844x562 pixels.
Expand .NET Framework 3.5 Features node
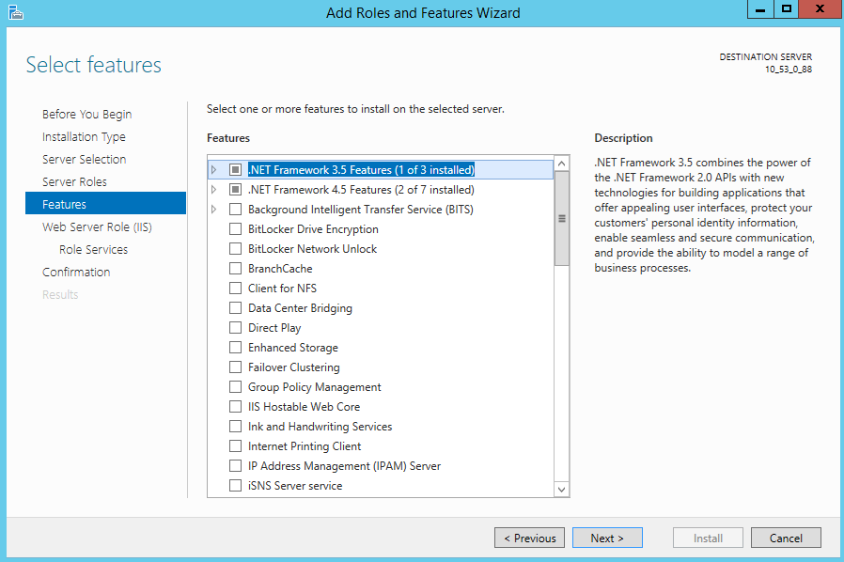coord(214,170)
